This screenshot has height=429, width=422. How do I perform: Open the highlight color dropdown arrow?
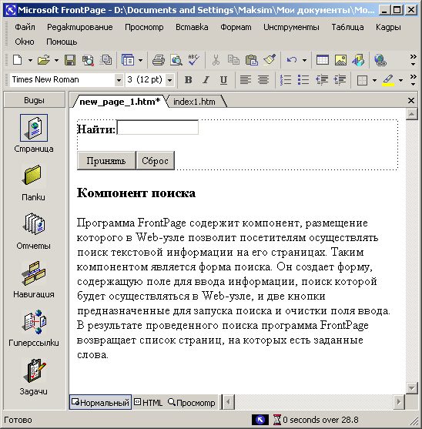tap(400, 80)
